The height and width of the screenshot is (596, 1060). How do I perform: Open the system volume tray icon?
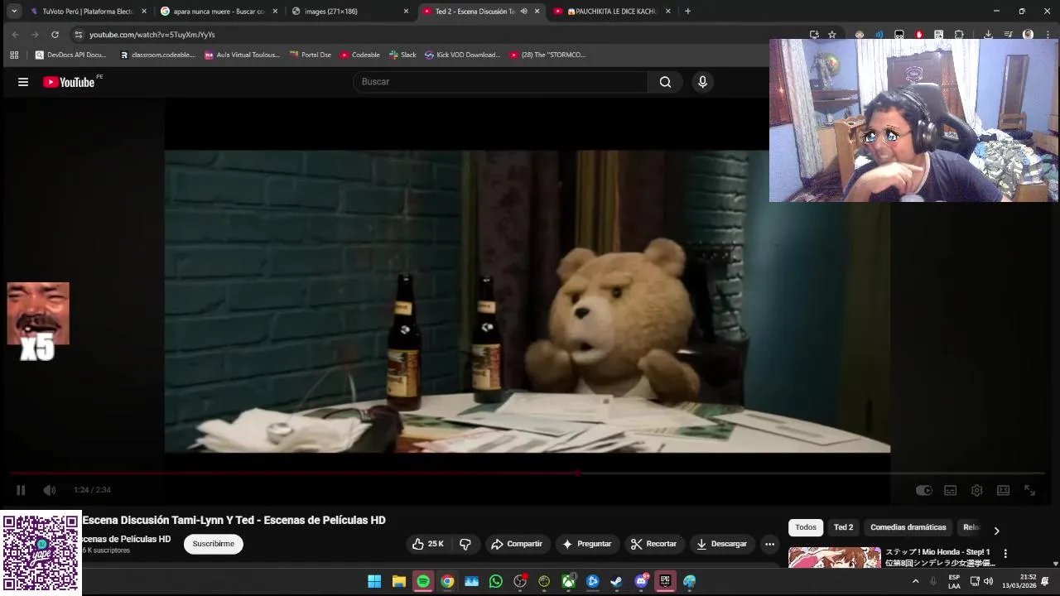tap(988, 581)
